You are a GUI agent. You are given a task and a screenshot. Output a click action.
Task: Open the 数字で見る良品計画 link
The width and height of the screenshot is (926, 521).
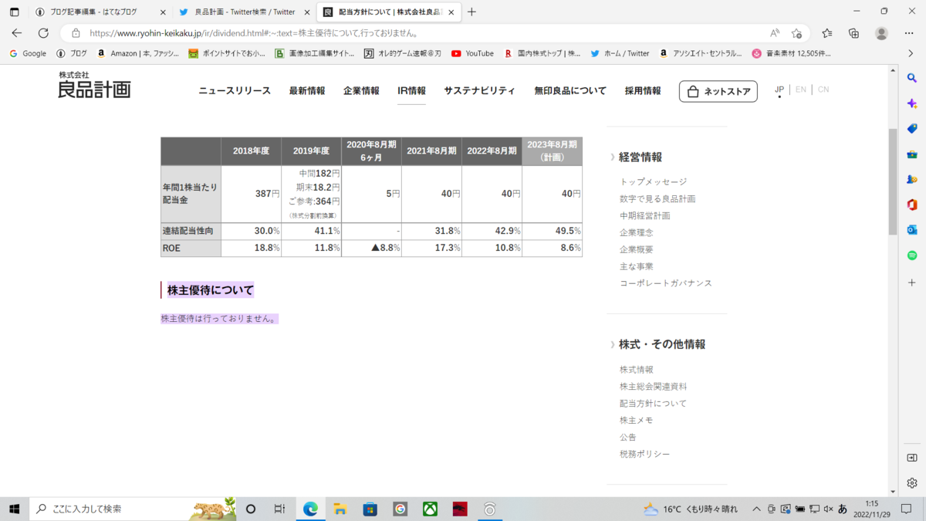click(x=657, y=198)
